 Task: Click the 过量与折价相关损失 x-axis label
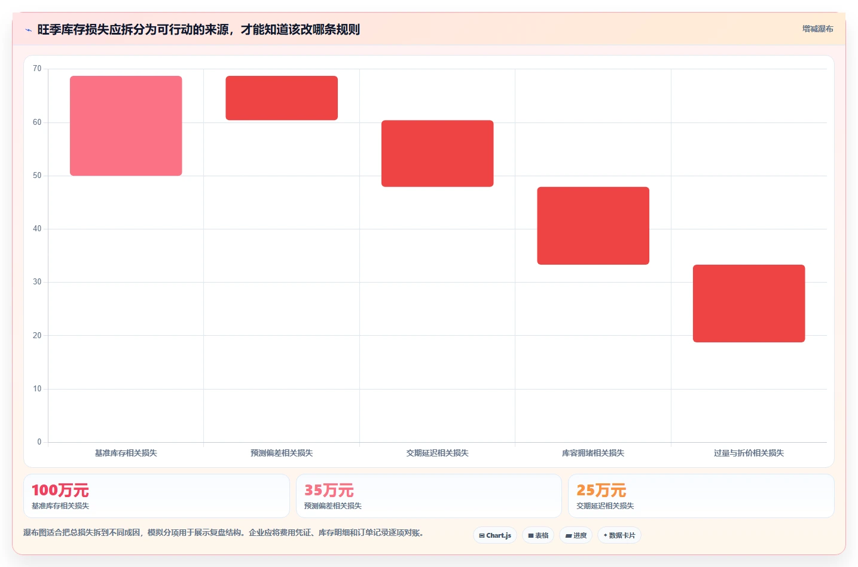click(749, 453)
